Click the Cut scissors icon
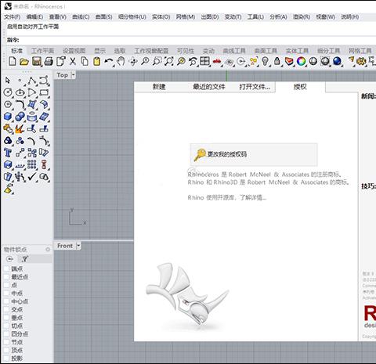 pos(73,62)
